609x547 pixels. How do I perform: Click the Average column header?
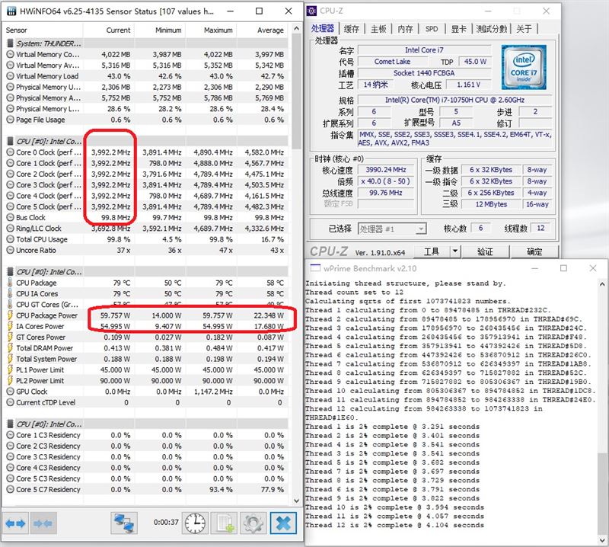263,30
